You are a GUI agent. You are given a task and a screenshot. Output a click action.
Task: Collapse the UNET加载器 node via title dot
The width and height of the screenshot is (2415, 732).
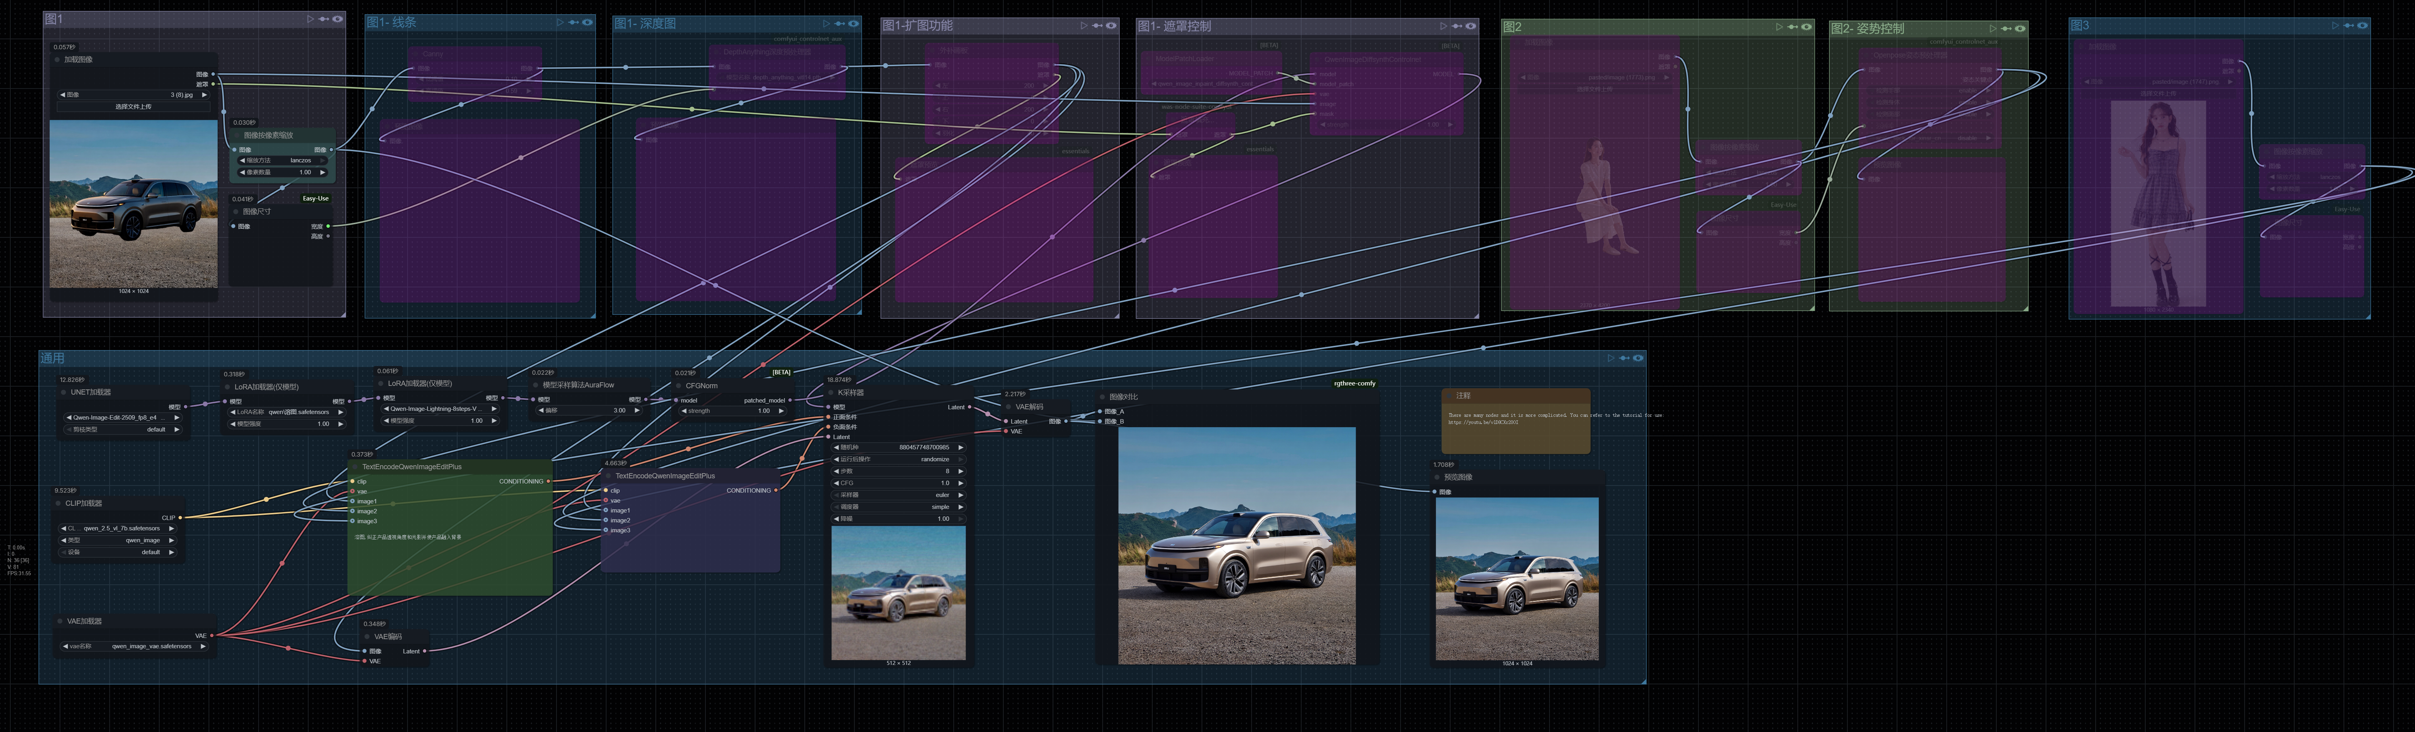(x=64, y=393)
